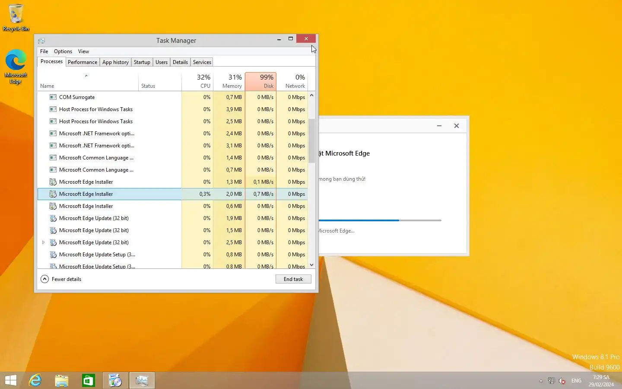
Task: Open the Windows Start button
Action: (11, 380)
